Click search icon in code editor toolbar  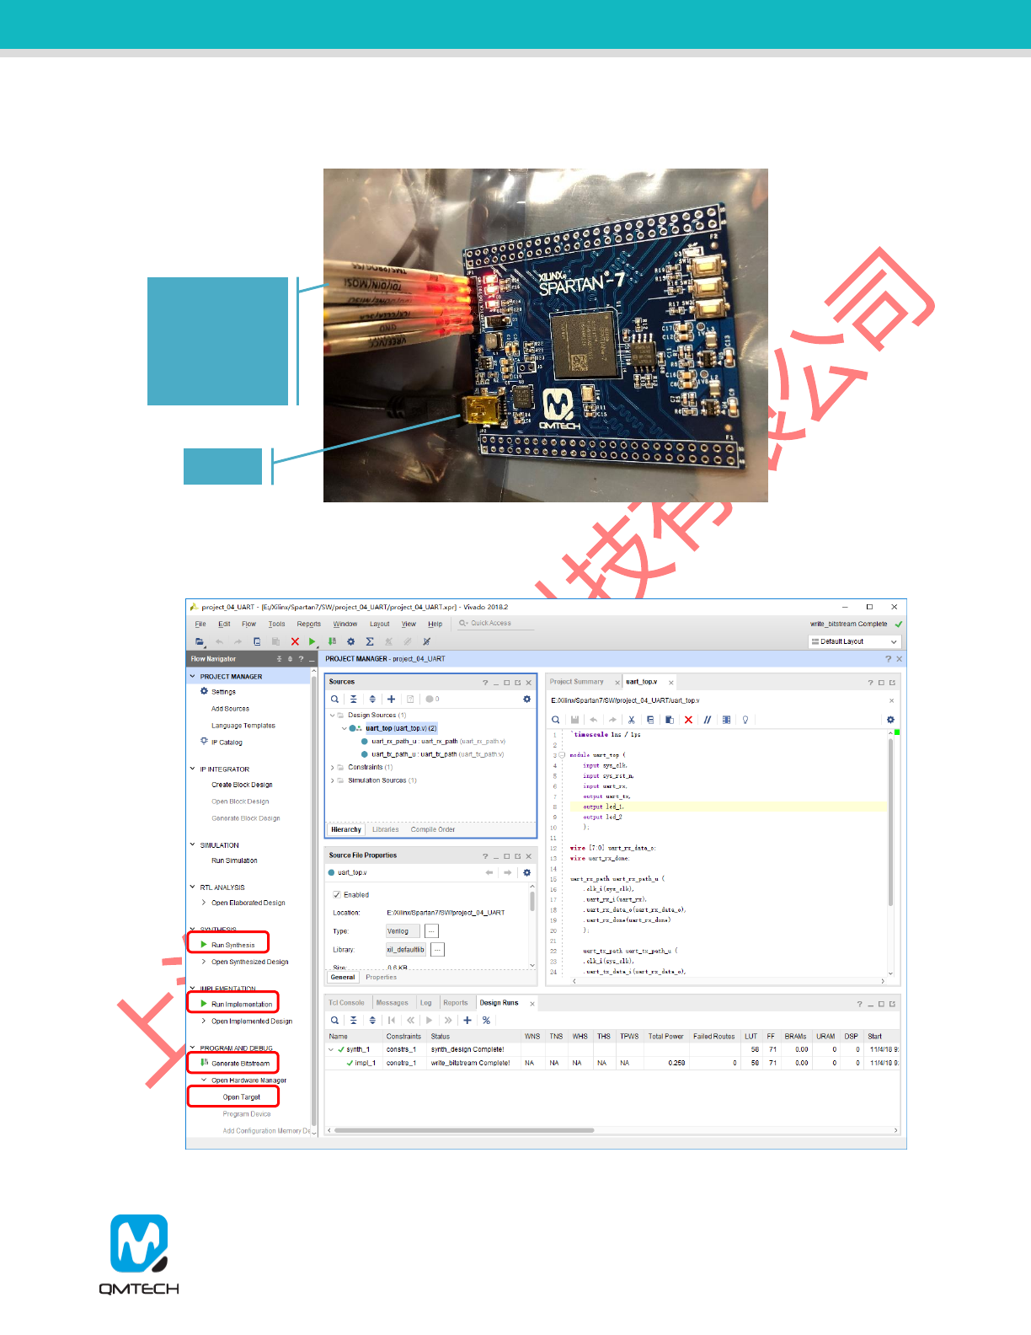(556, 720)
